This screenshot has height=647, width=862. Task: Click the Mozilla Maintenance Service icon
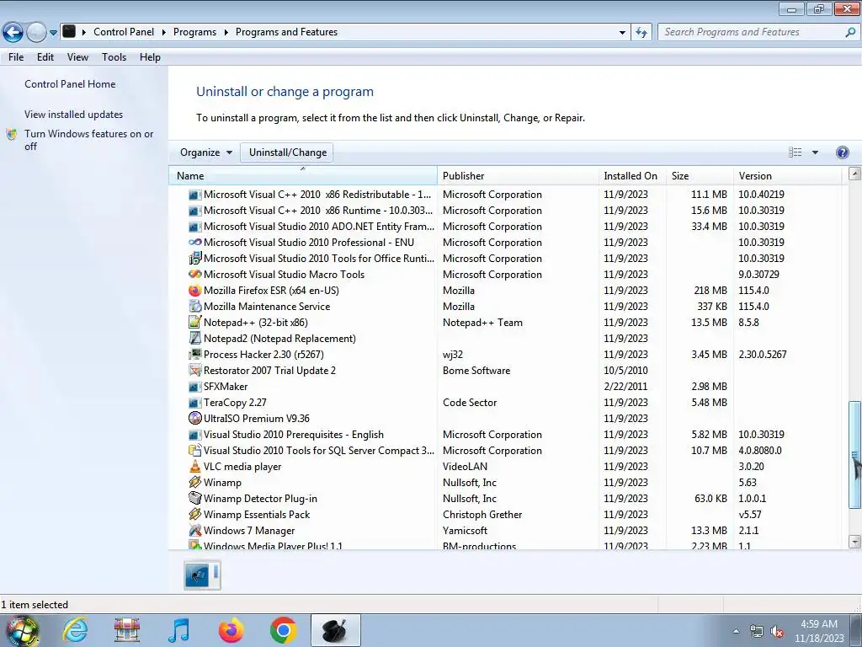click(194, 306)
